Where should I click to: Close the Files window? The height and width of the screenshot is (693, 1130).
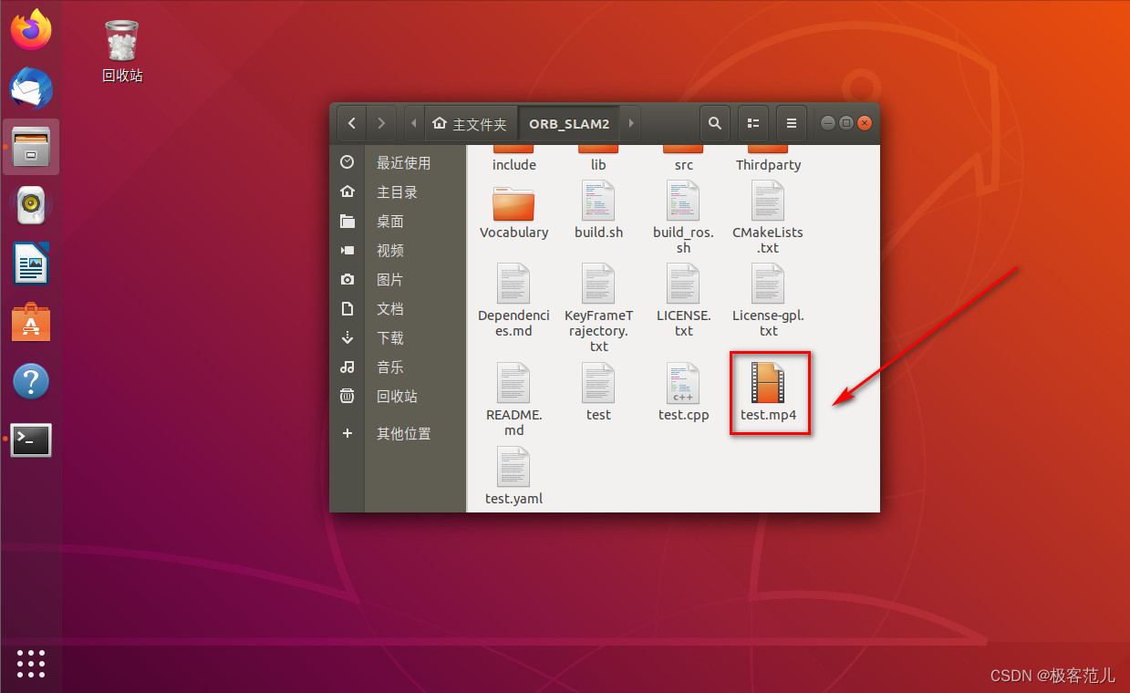click(865, 123)
